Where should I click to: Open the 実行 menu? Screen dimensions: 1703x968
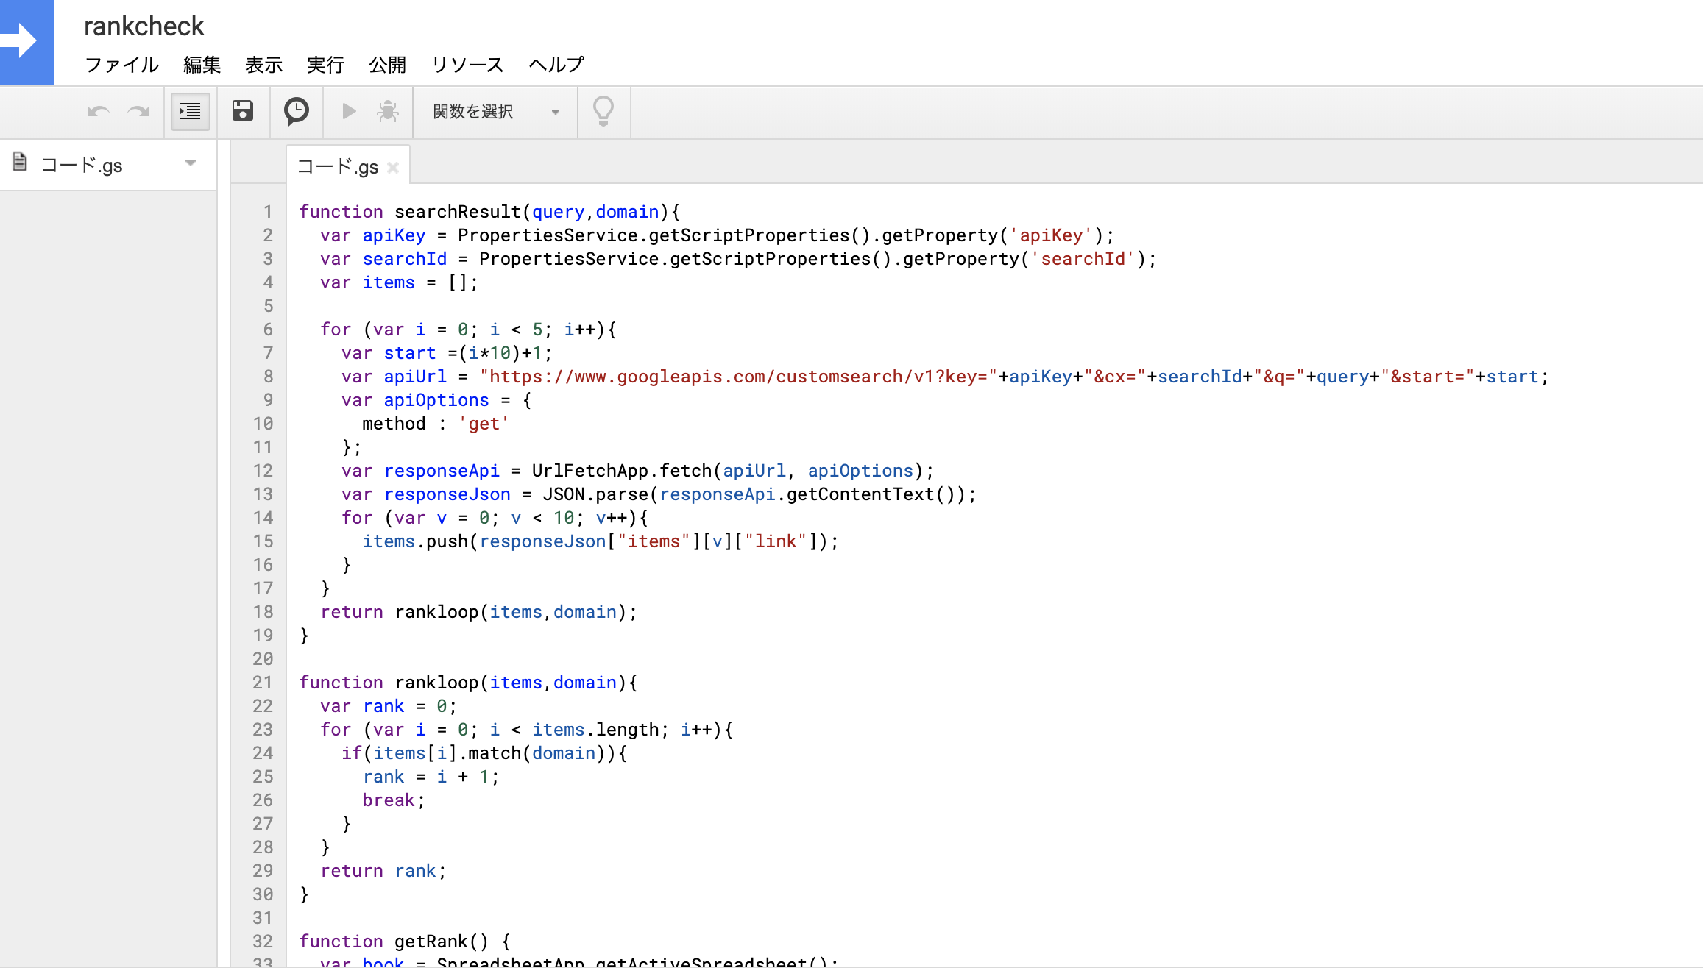pyautogui.click(x=325, y=65)
